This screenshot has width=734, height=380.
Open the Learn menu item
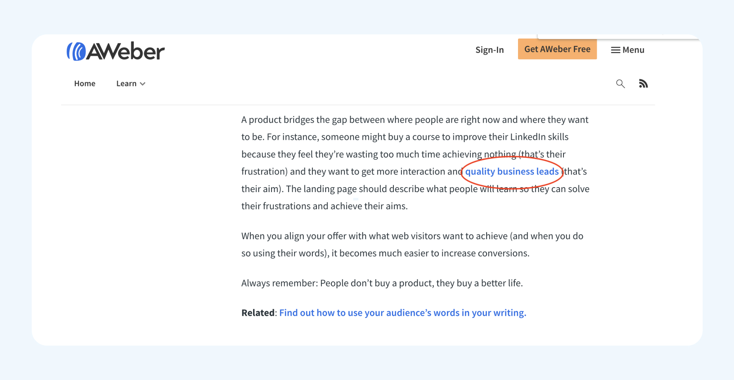click(125, 83)
